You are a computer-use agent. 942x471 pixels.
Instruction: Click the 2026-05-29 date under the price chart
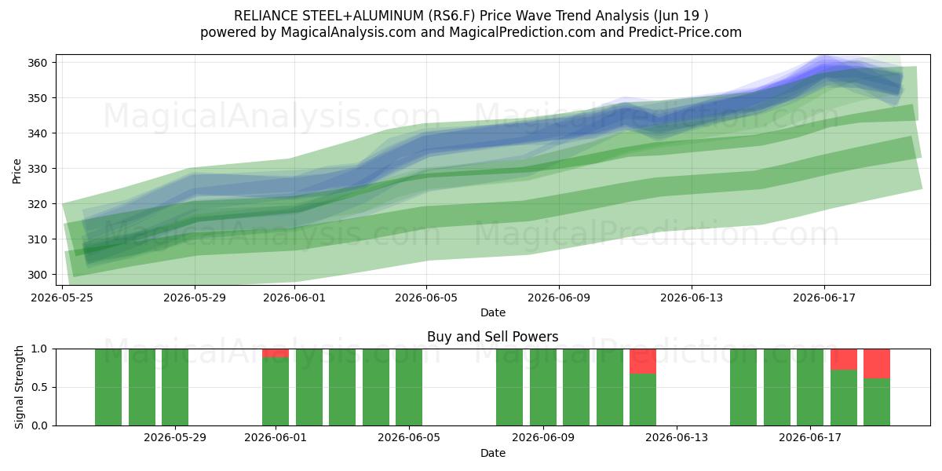point(195,298)
